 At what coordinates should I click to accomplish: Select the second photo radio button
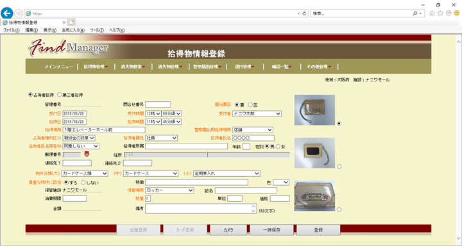click(339, 167)
